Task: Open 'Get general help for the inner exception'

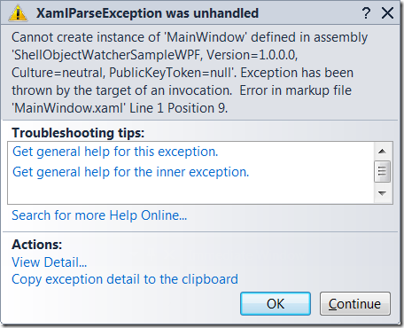Action: tap(131, 172)
